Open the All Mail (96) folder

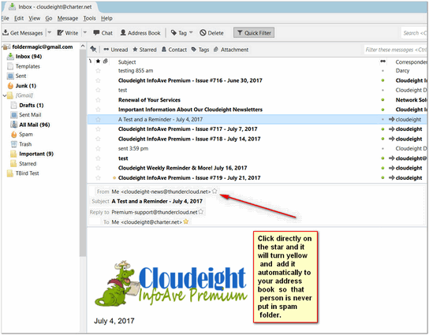pyautogui.click(x=34, y=125)
